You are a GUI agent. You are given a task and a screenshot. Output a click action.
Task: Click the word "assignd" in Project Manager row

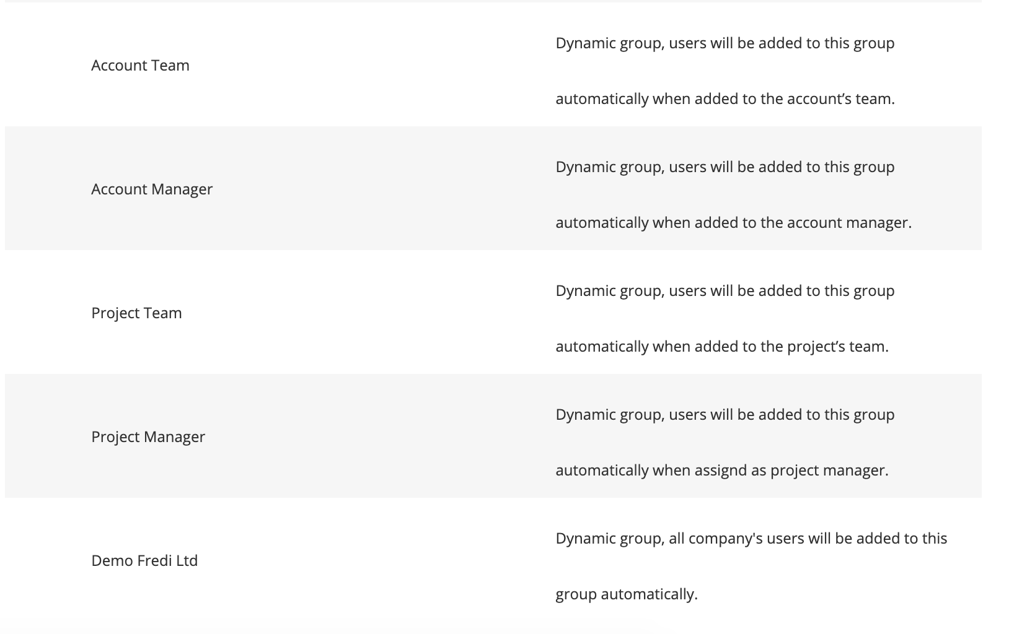(721, 471)
